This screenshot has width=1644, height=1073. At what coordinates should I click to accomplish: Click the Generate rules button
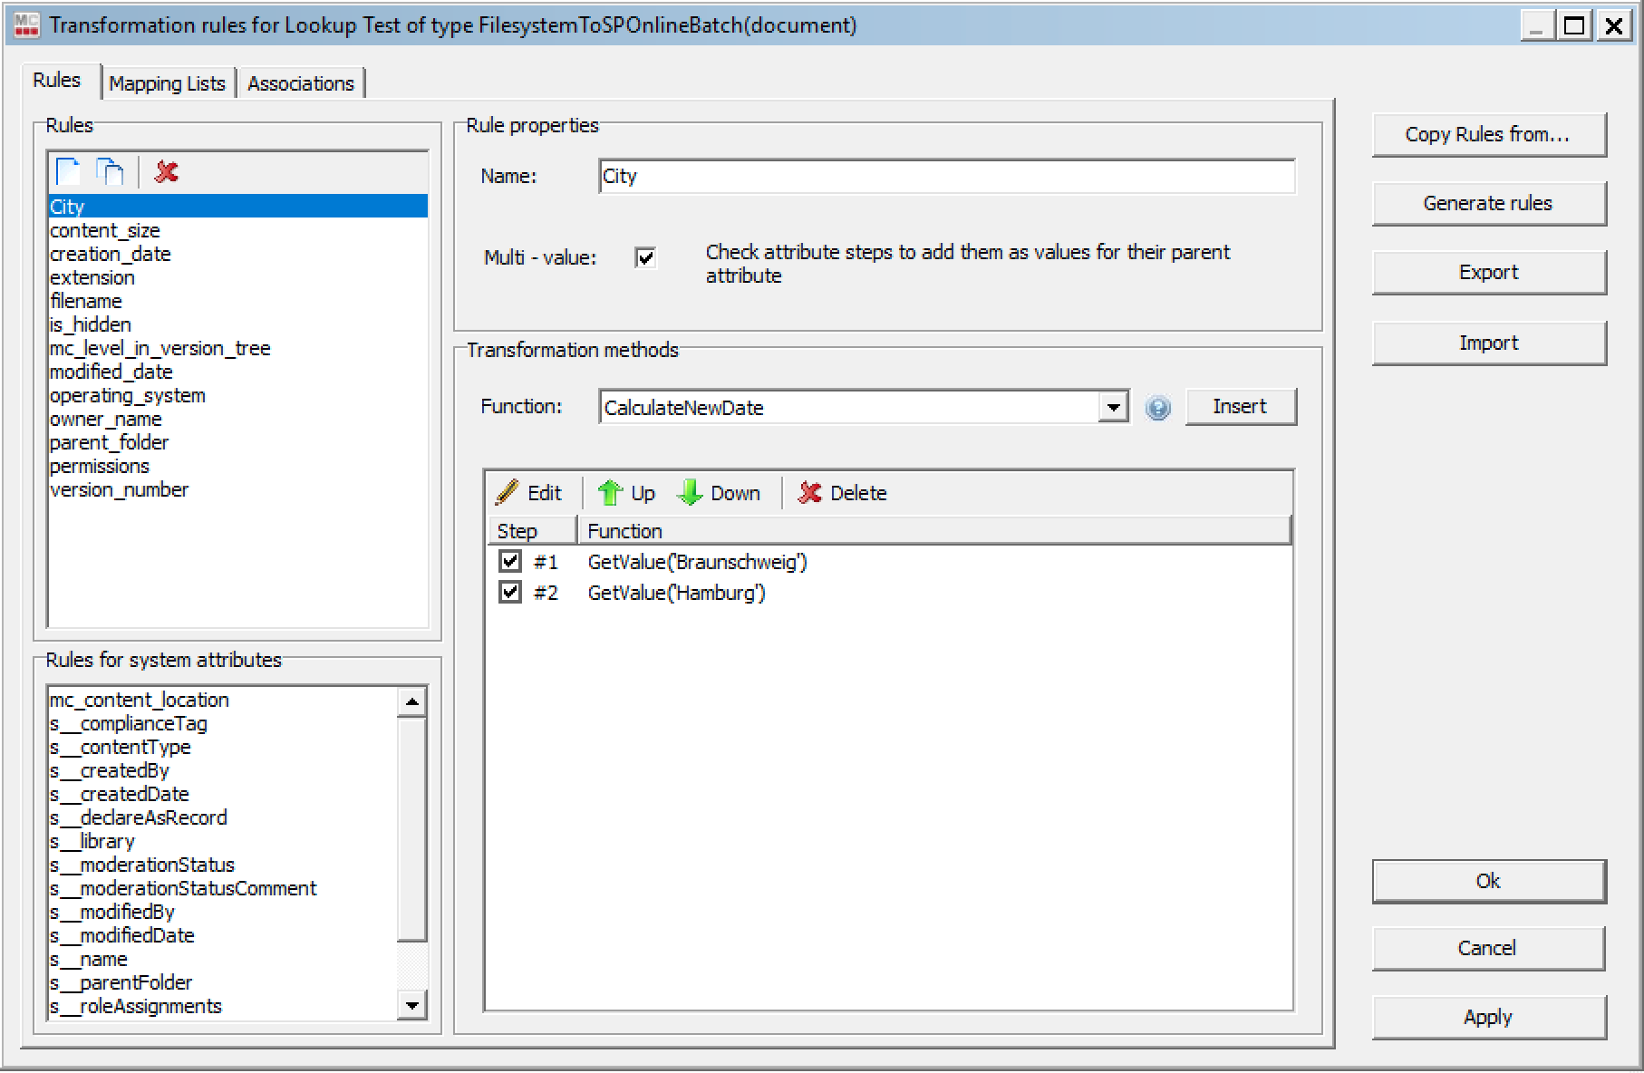tap(1488, 204)
